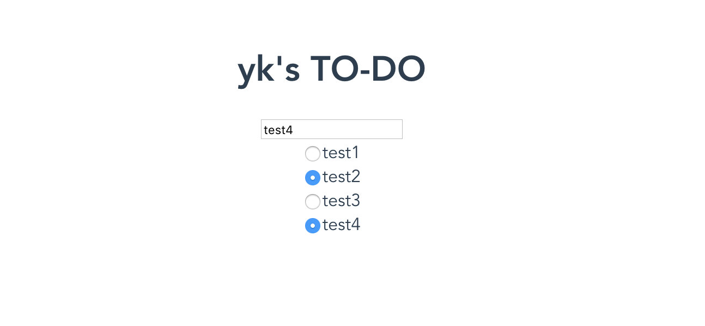Check the unselected test3 radio circle
Viewport: 705px width, 326px height.
[x=312, y=202]
